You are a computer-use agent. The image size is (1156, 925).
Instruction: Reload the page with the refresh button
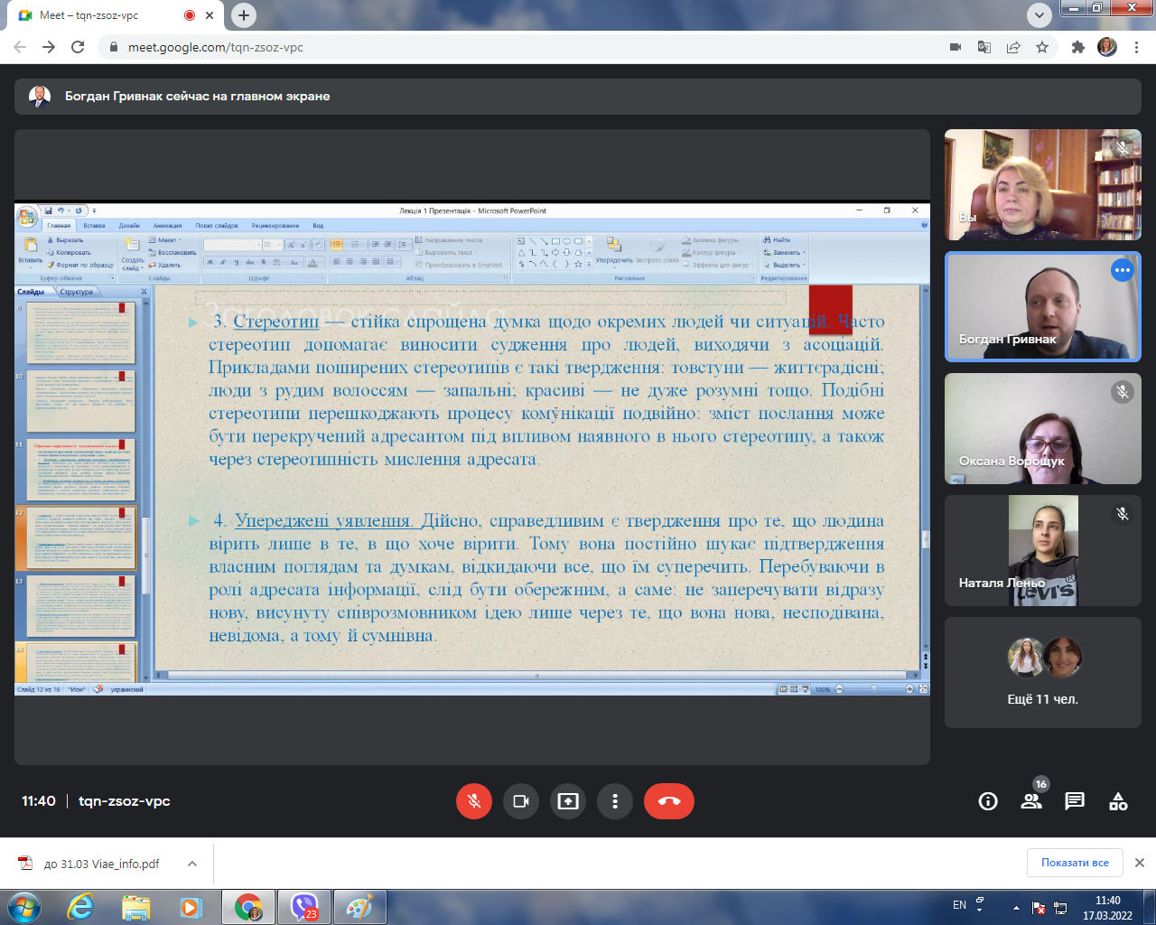78,47
